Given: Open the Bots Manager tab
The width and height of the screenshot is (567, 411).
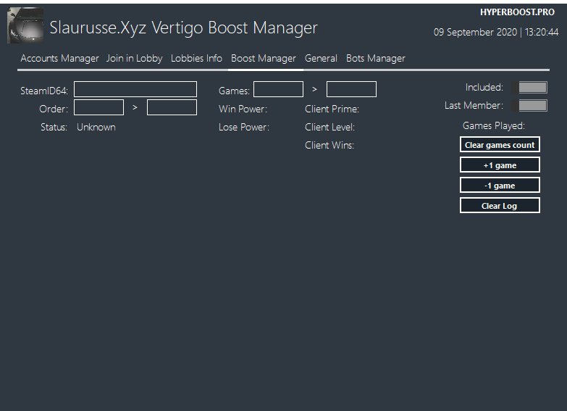Looking at the screenshot, I should [x=376, y=58].
